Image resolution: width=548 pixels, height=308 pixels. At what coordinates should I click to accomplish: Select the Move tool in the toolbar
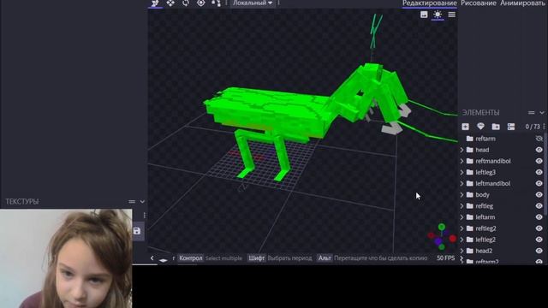pyautogui.click(x=170, y=3)
